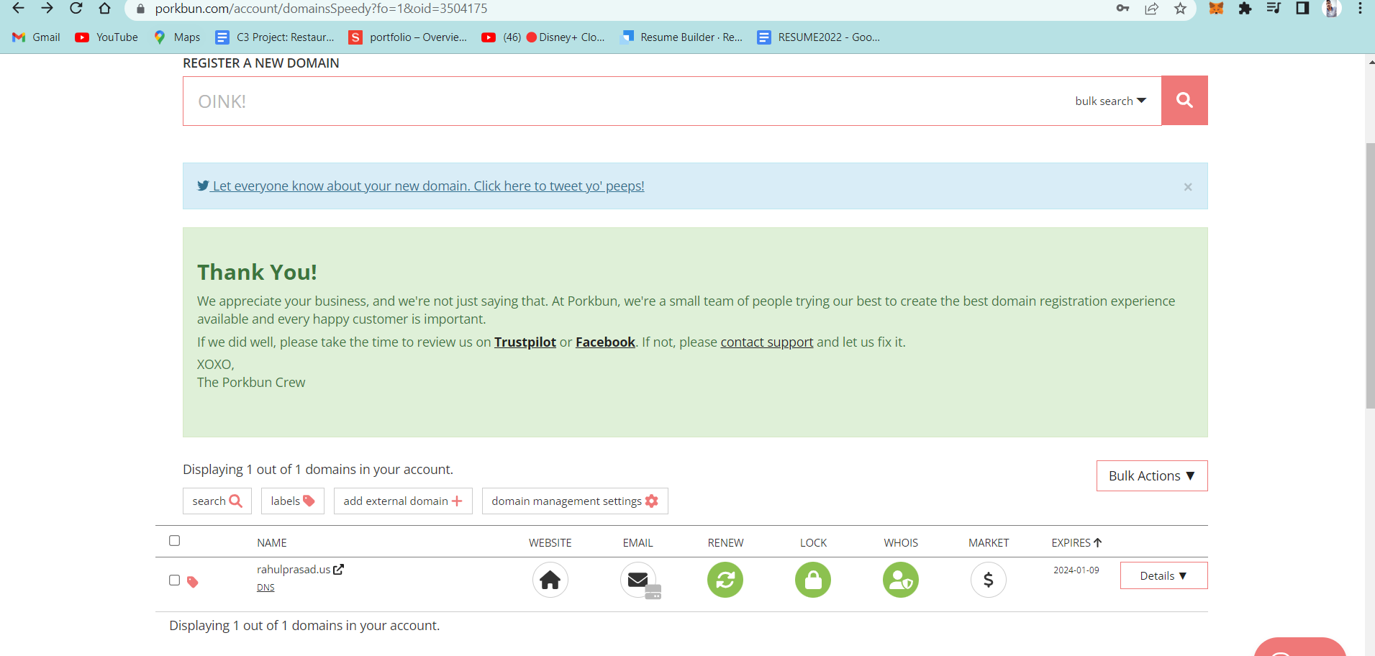
Task: Open the MetaMask fox extension
Action: coord(1216,9)
